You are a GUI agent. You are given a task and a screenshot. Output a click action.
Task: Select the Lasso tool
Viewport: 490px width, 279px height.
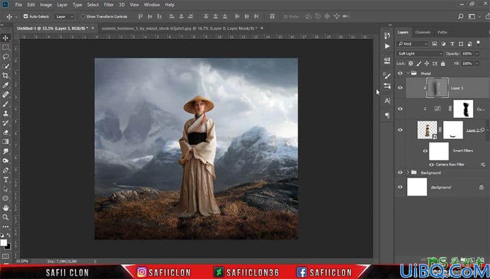click(x=6, y=57)
